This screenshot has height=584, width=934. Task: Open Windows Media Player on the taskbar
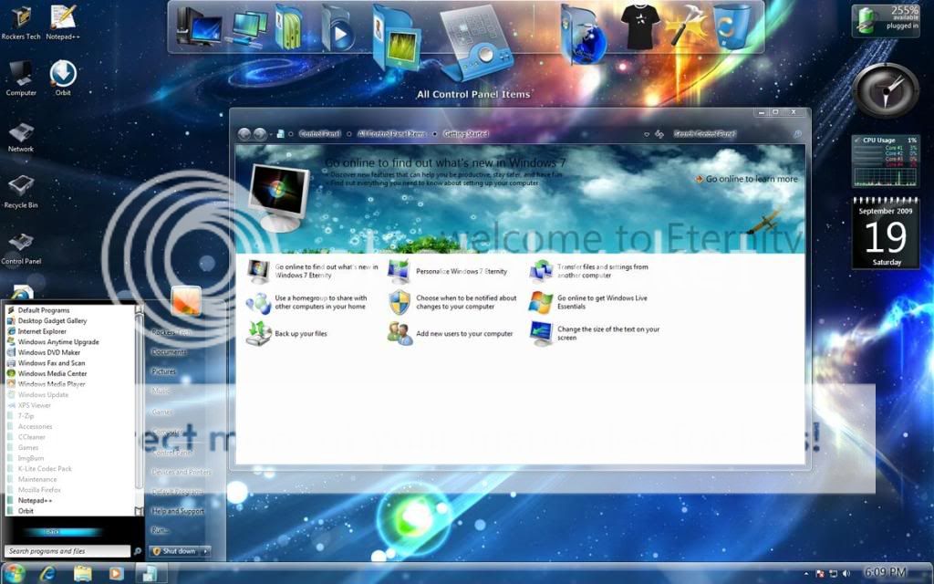click(116, 573)
